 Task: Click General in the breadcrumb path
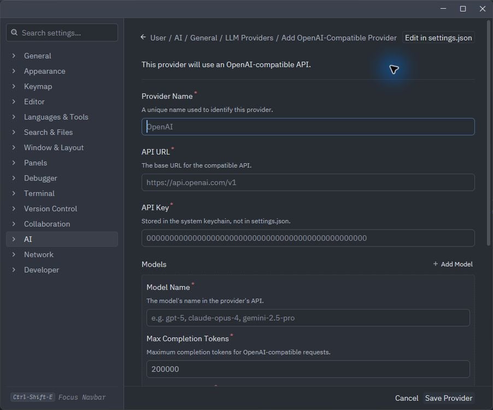point(203,38)
